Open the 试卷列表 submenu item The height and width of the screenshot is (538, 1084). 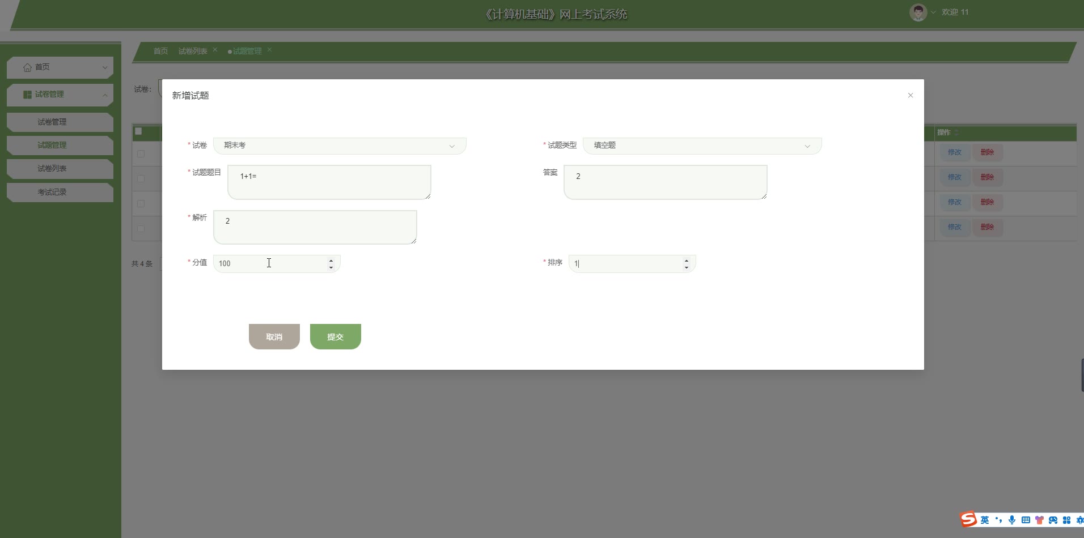point(60,169)
